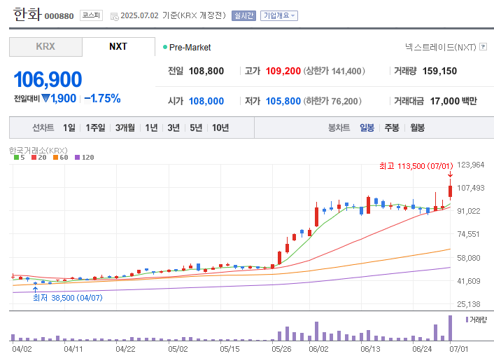
Task: Show the 3년 line chart
Action: tap(174, 128)
